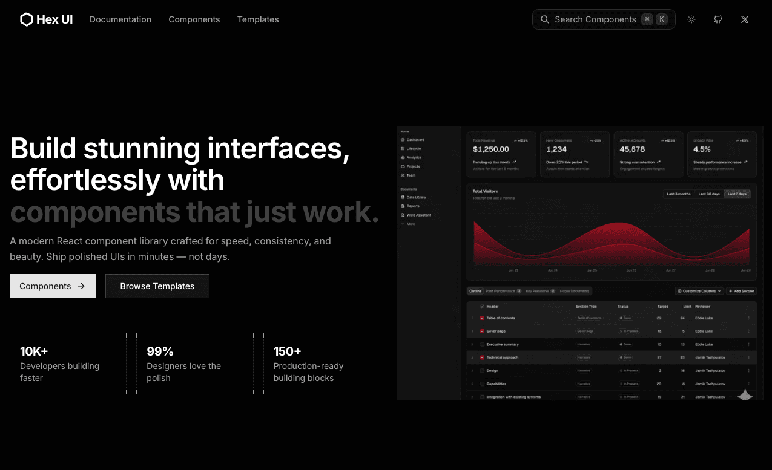
Task: Click the Components button with arrow
Action: click(x=53, y=286)
